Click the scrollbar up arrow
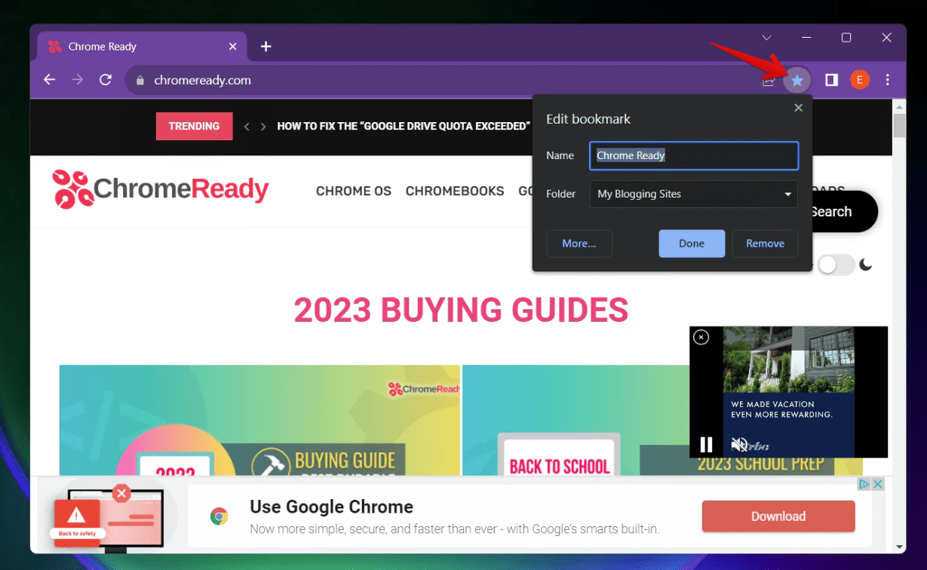This screenshot has height=570, width=927. coord(899,106)
